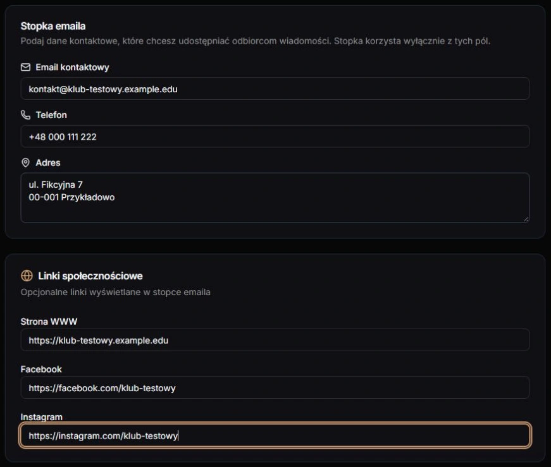551x467 pixels.
Task: Click the Adres field label
Action: click(x=48, y=163)
